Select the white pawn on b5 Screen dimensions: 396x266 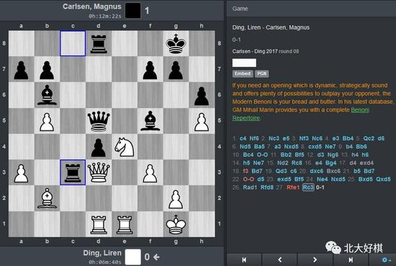pos(47,120)
